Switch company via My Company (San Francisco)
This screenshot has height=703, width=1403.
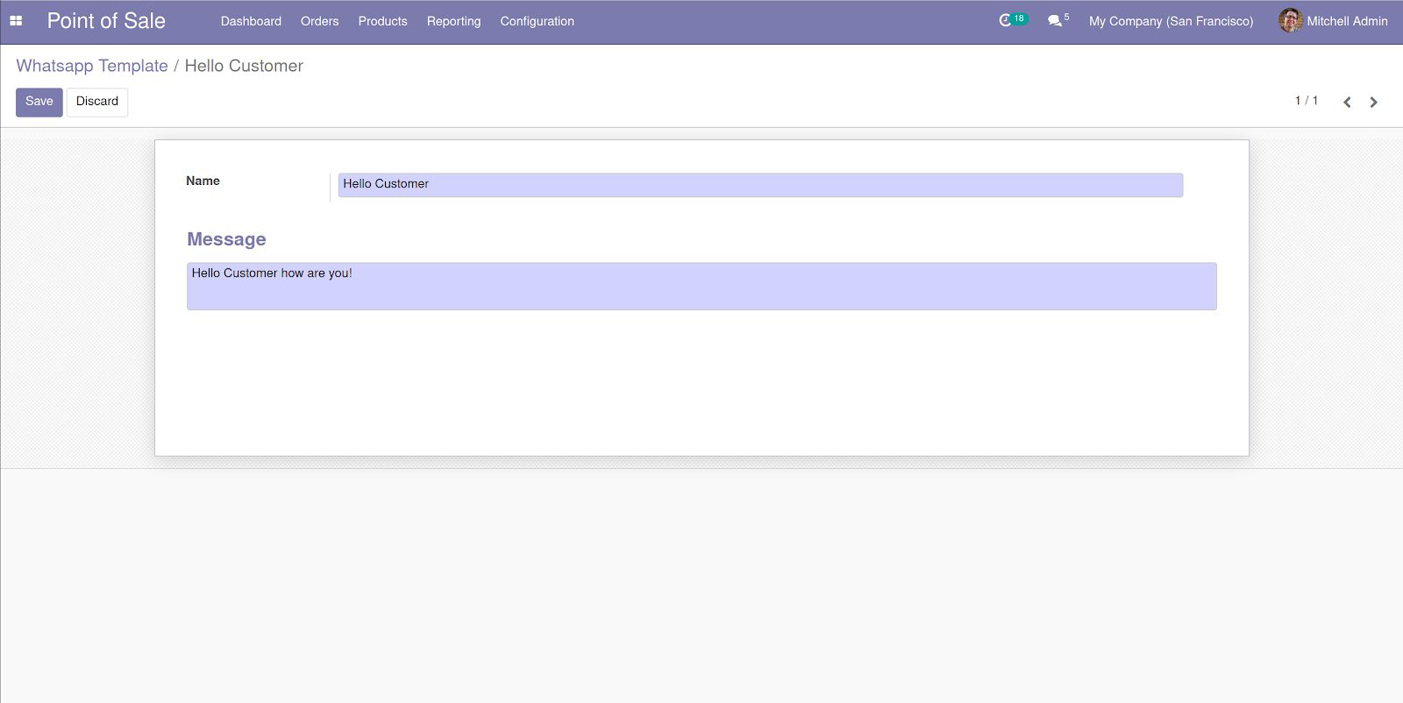tap(1171, 21)
